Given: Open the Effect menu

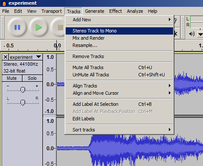Looking at the screenshot, I should coord(116,11).
